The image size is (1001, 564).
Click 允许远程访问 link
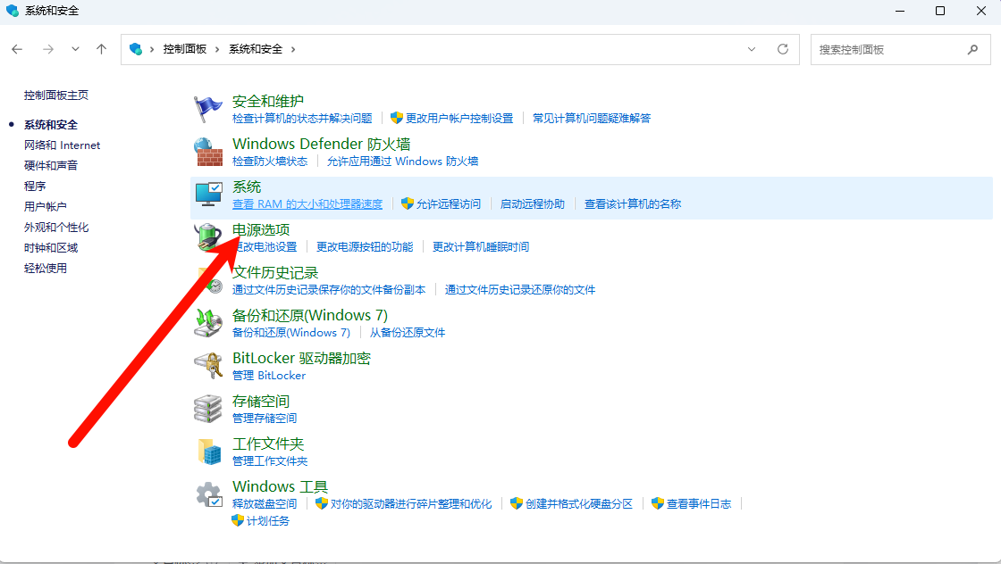[x=448, y=204]
